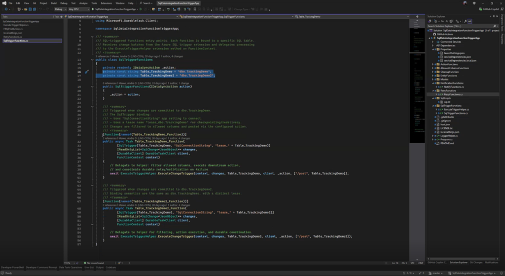This screenshot has width=505, height=276.
Task: Open local.settings.json in the Tabs panel
Action: tap(13, 33)
